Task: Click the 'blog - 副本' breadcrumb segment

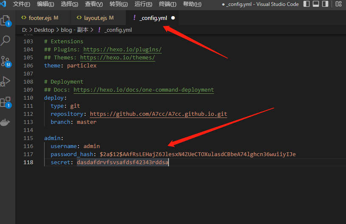Action: 75,30
